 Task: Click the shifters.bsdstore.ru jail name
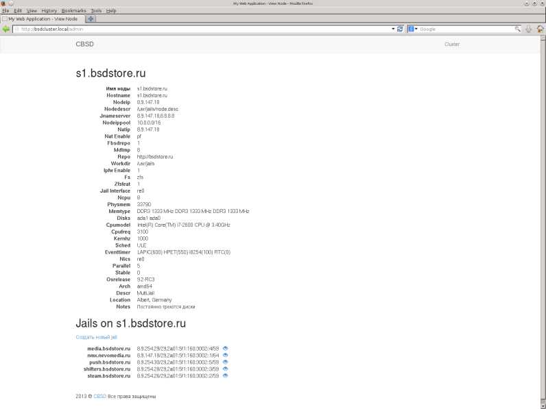(x=107, y=369)
